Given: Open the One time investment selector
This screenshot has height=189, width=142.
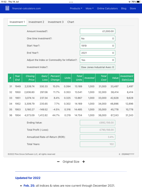Looking at the screenshot, I should [98, 38].
